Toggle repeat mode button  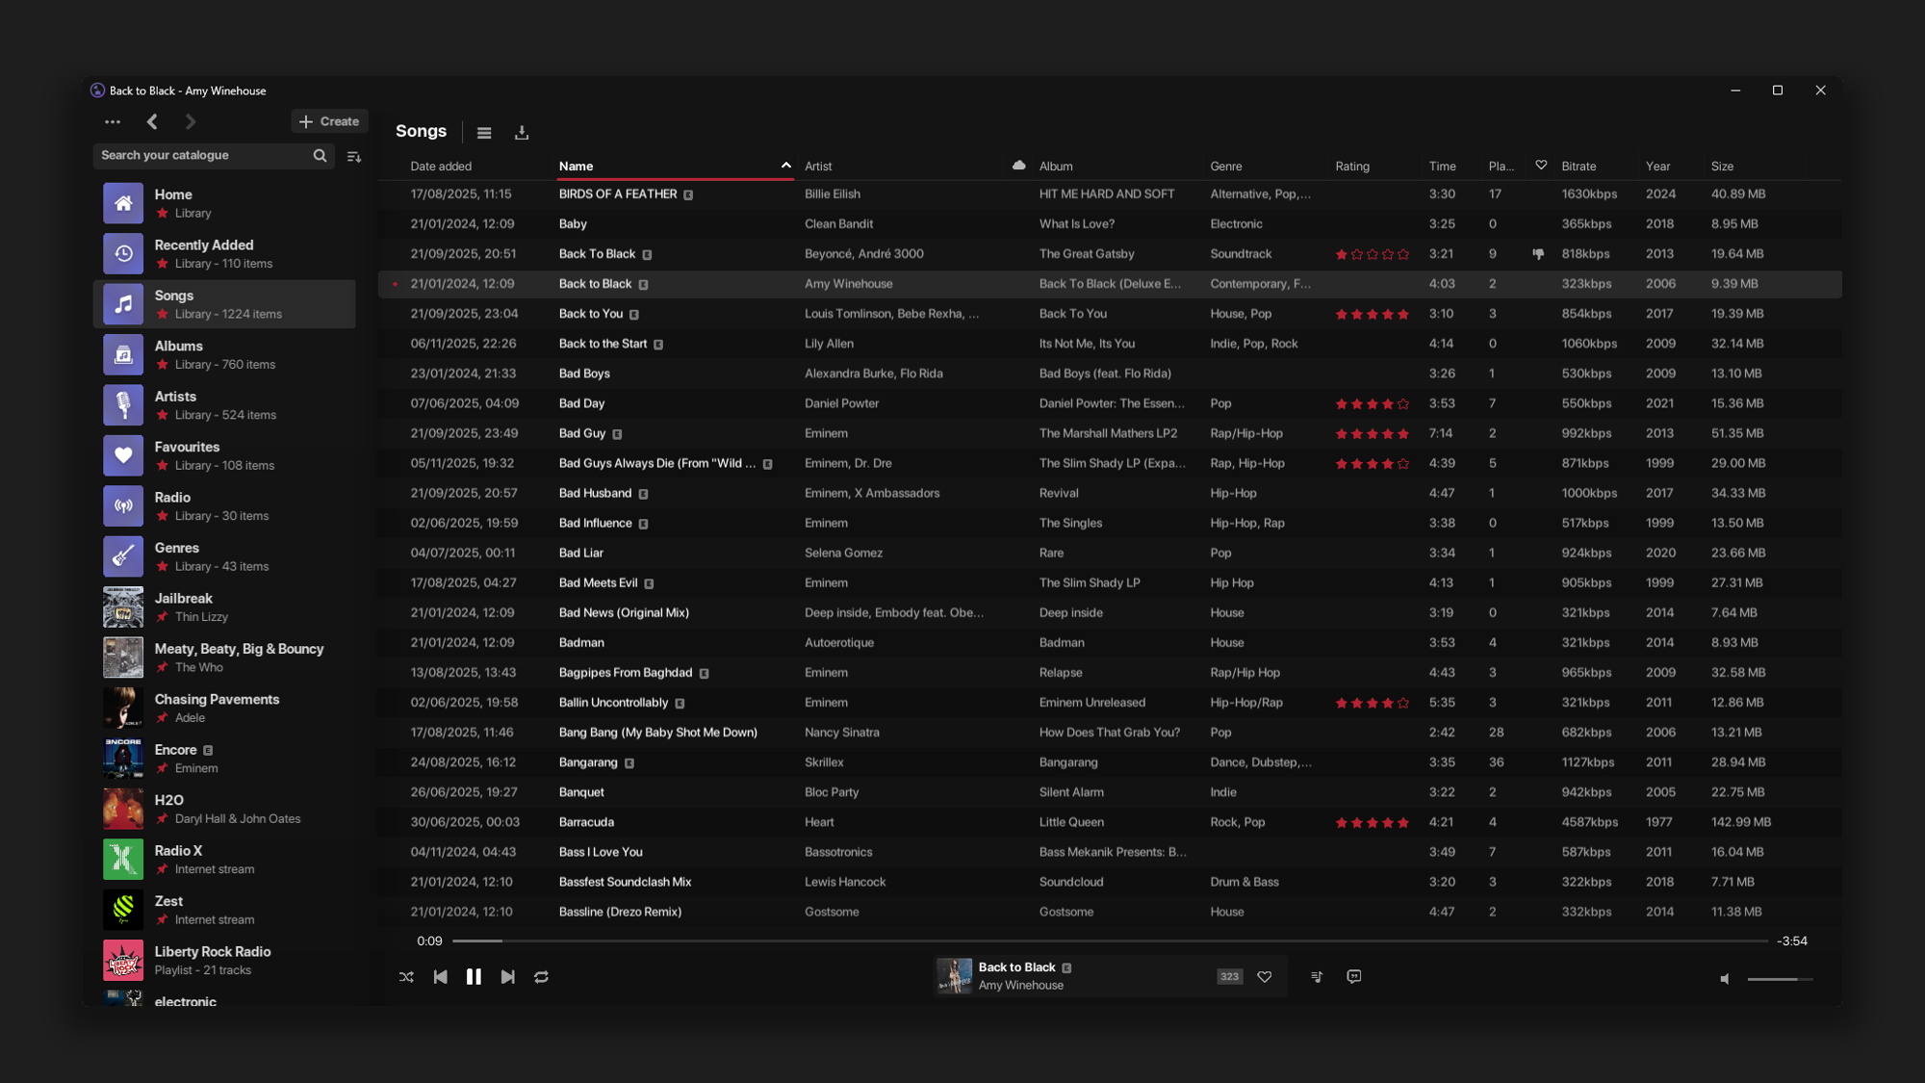tap(541, 976)
